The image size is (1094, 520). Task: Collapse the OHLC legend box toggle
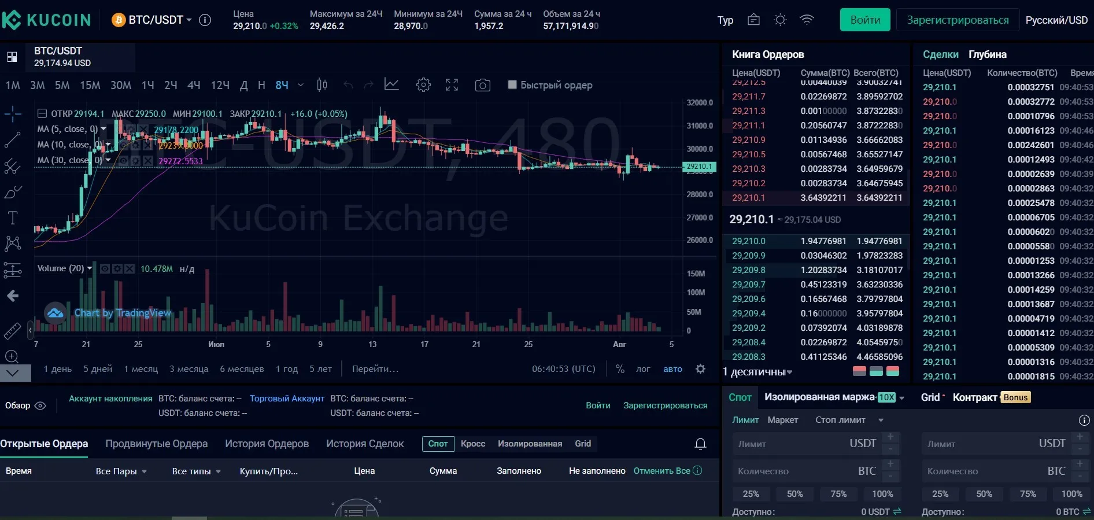tap(42, 113)
